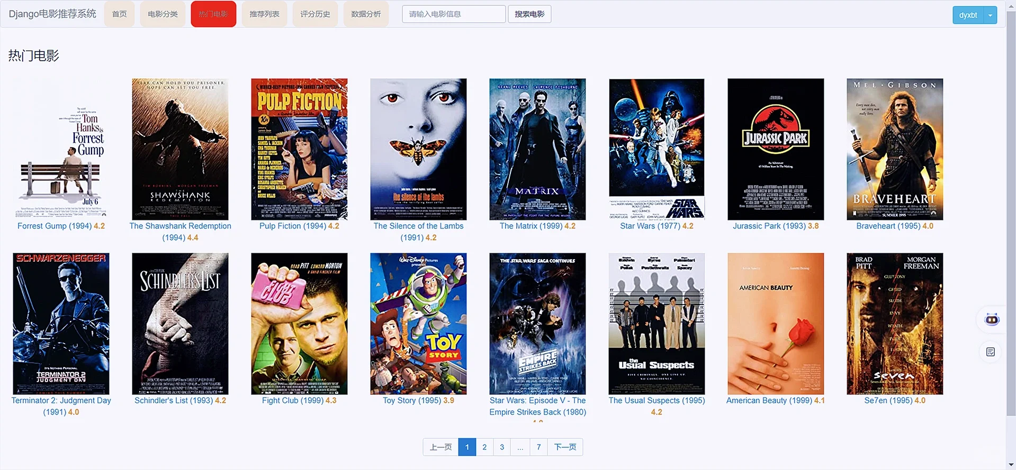Open the Schindler's List poster
The height and width of the screenshot is (470, 1016).
click(180, 324)
